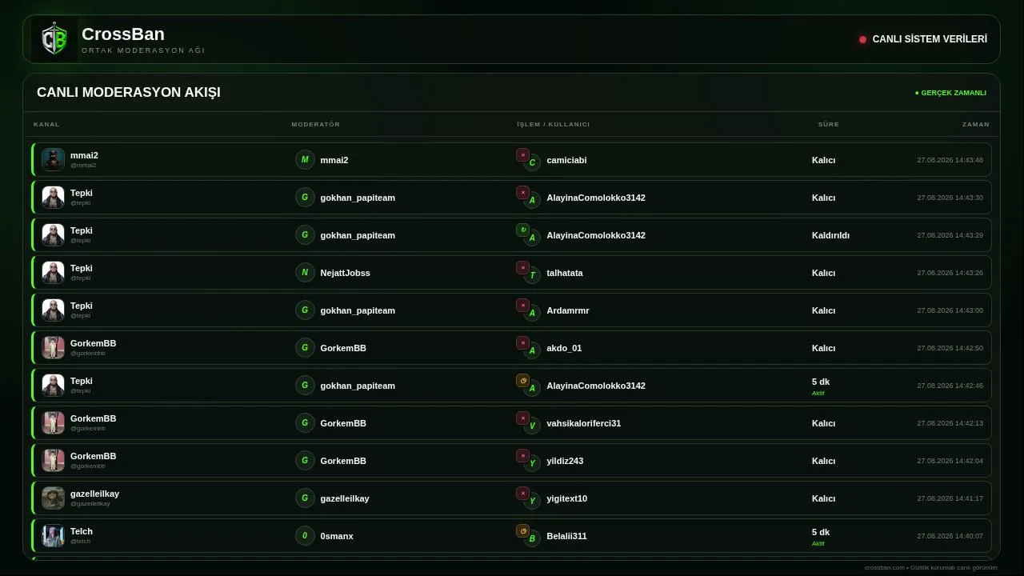Screen dimensions: 1024x576
Task: Click the CANLI SİSTEM VERİLERİ live indicator
Action: (922, 39)
